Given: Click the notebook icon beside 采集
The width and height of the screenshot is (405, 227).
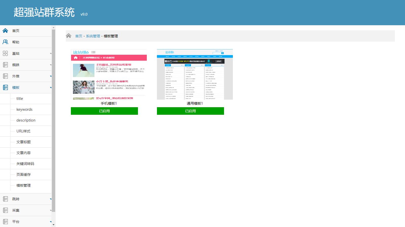Looking at the screenshot, I should 5,210.
